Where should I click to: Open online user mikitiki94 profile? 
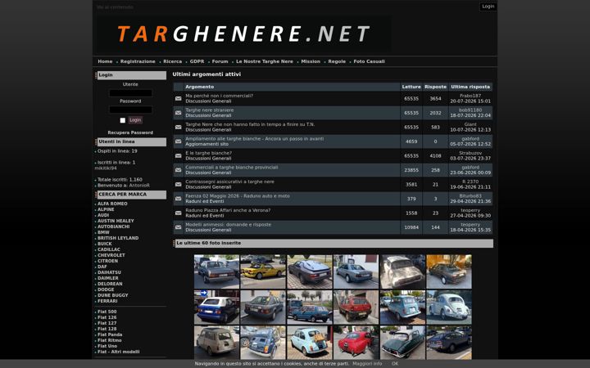point(106,168)
